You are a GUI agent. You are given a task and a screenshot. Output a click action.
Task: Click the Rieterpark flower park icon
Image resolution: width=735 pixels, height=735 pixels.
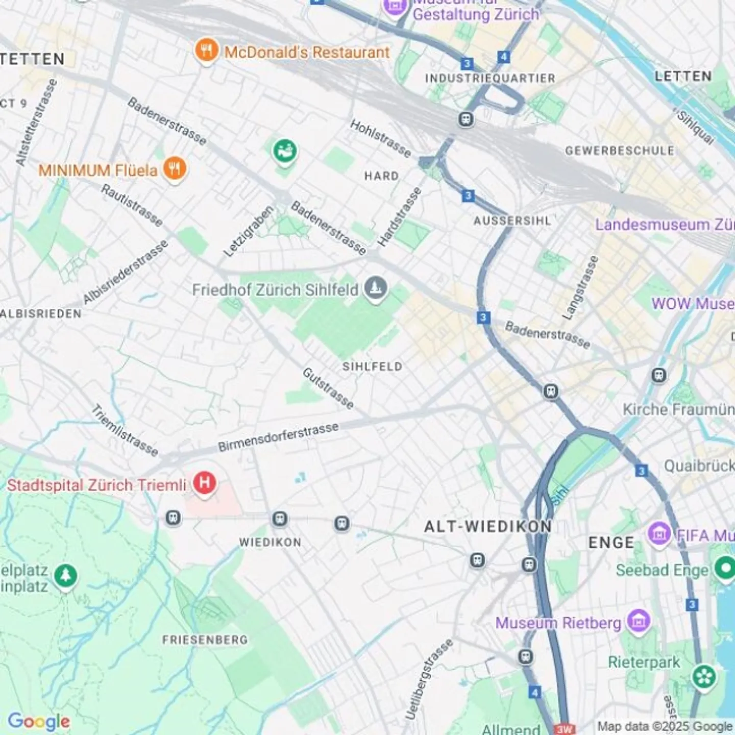[703, 677]
